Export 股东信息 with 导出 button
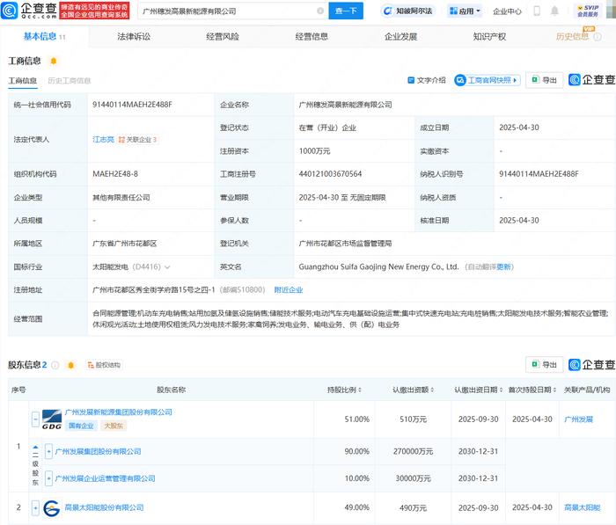Image resolution: width=616 pixels, height=525 pixels. click(x=544, y=365)
